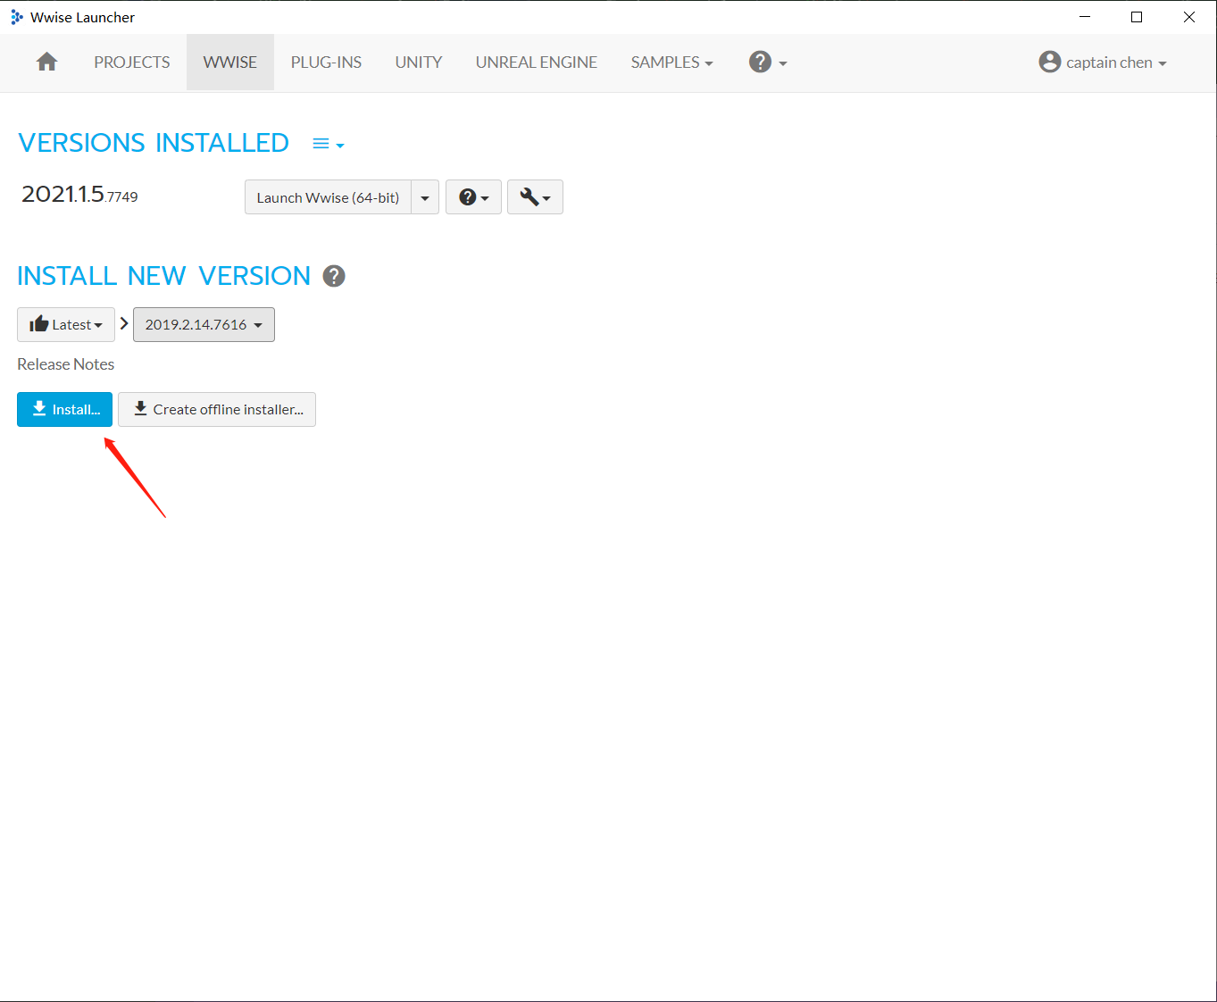Select the WWISE tab
Screen dimensions: 1217x1002
230,62
